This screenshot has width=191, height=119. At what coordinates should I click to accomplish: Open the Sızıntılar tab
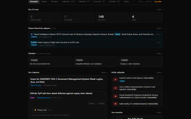[114, 1]
